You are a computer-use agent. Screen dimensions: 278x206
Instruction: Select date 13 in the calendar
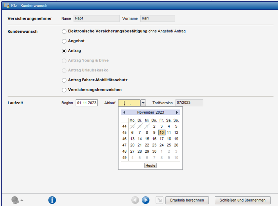(132, 139)
